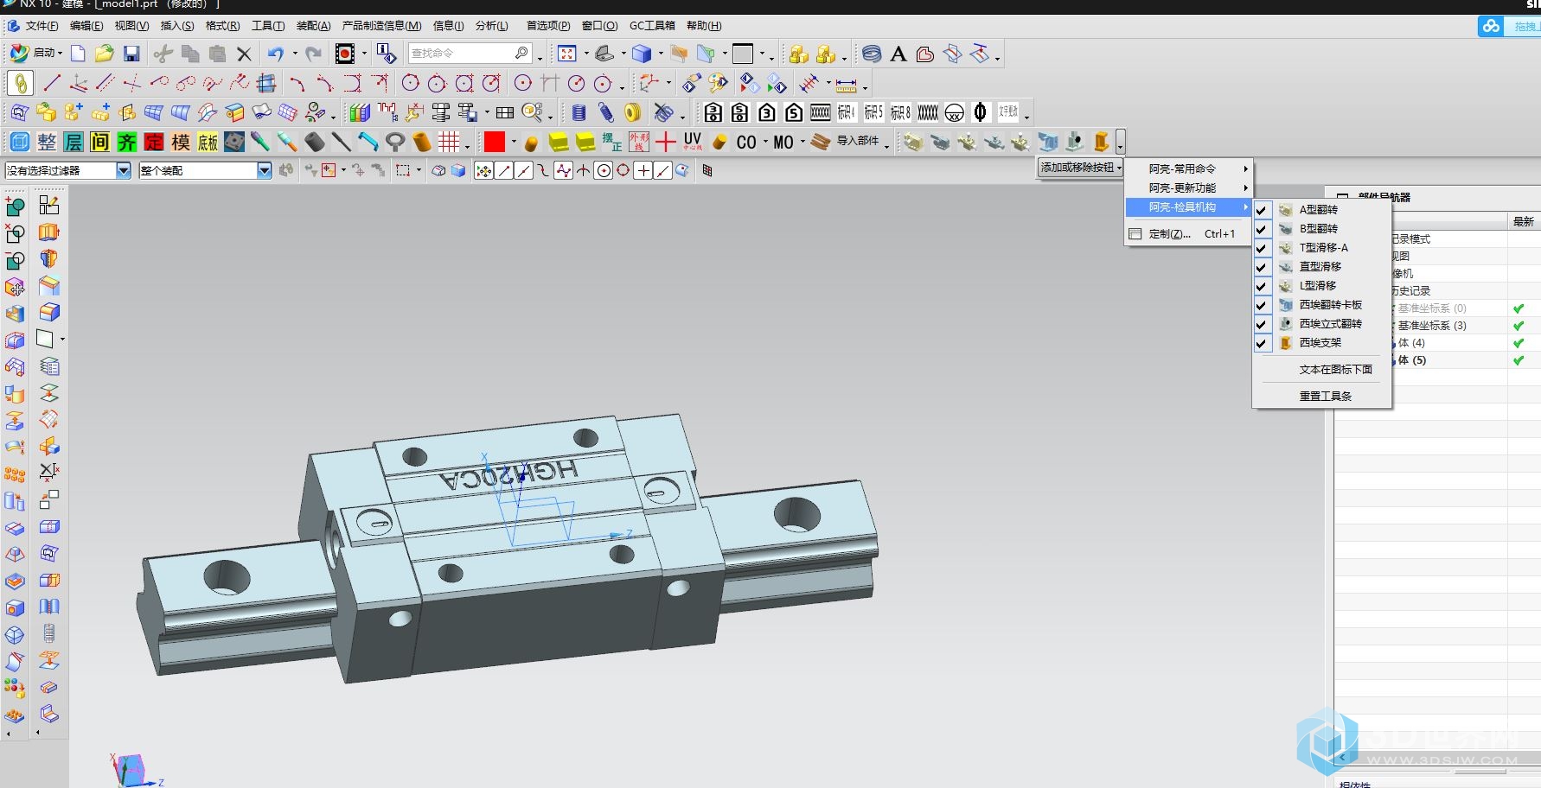Open the 文件(F) menu
The width and height of the screenshot is (1541, 788).
(42, 26)
